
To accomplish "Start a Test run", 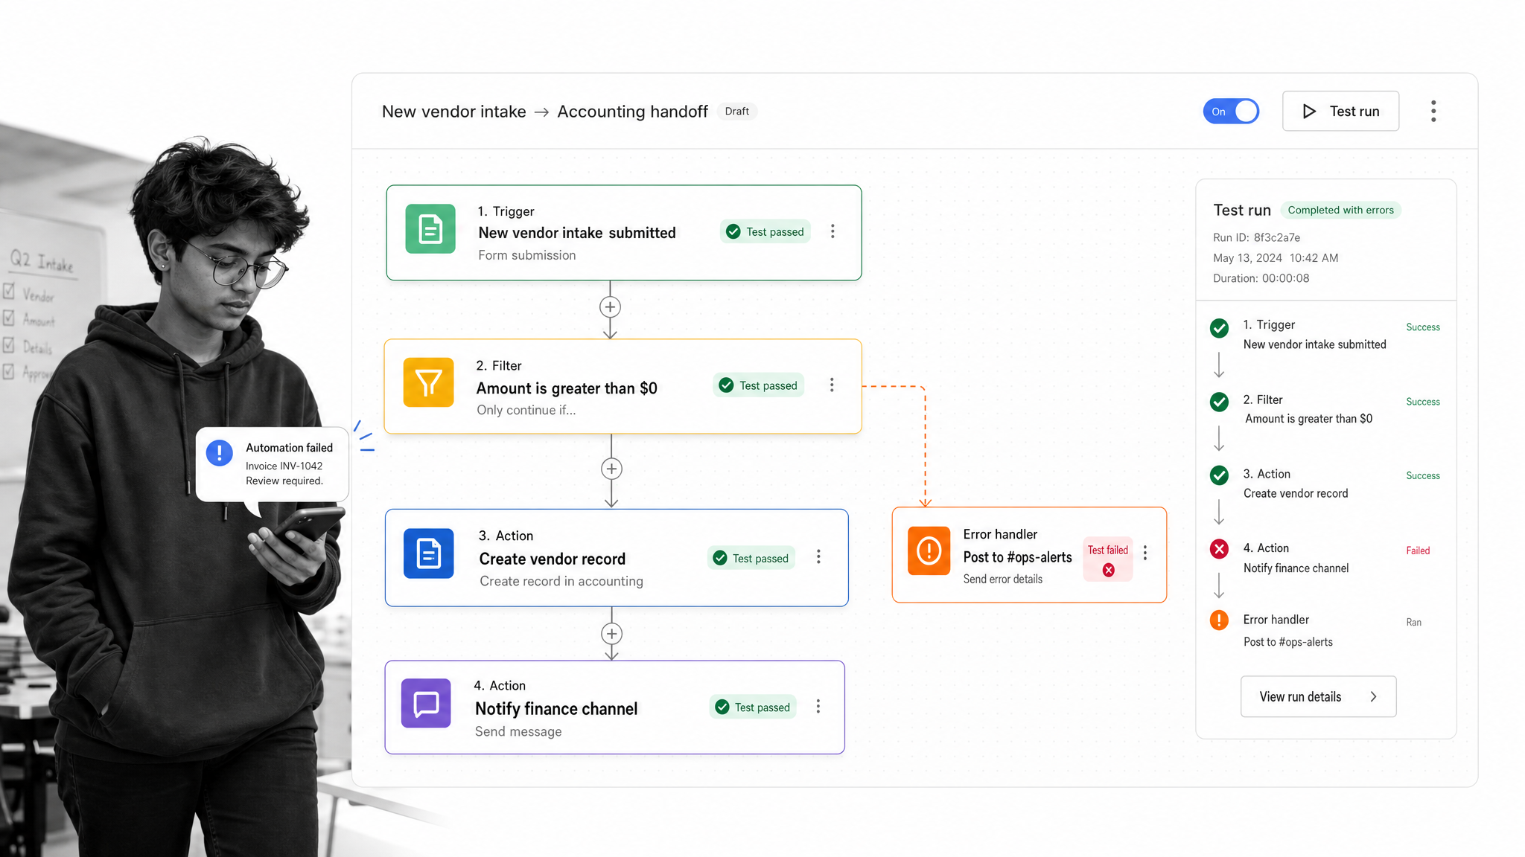I will (x=1340, y=111).
